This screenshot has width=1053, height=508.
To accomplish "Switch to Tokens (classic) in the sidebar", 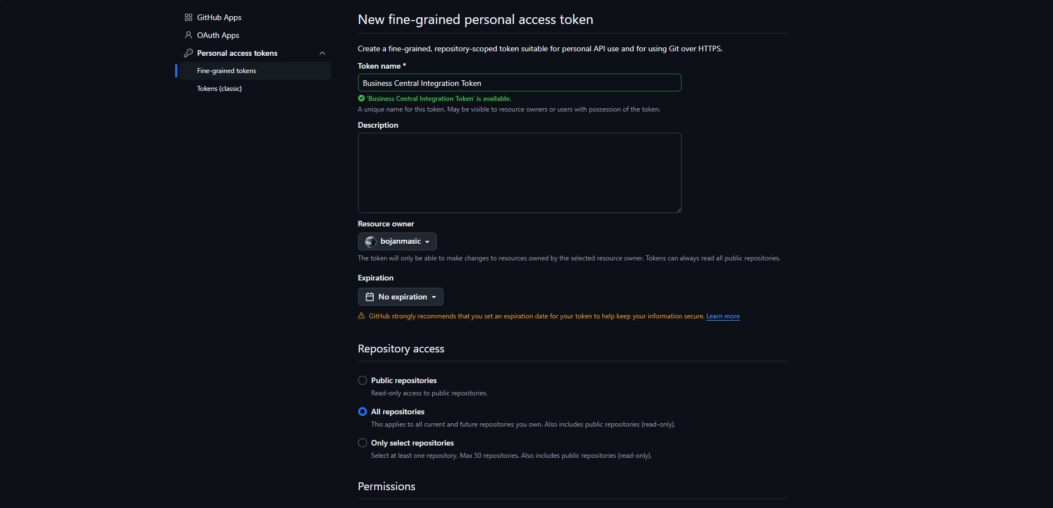I will click(x=219, y=88).
